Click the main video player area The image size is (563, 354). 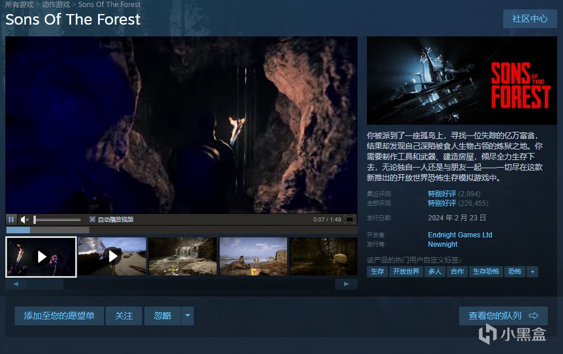181,125
